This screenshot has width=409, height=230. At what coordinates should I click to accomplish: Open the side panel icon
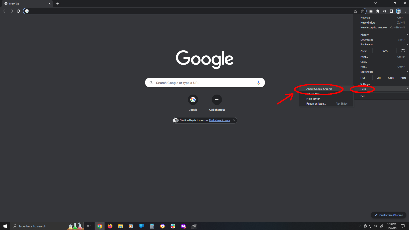(391, 11)
